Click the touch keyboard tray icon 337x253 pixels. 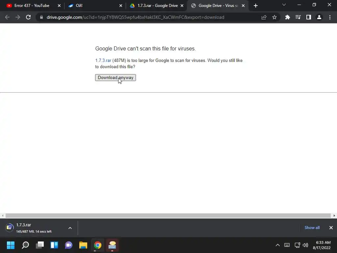287,245
